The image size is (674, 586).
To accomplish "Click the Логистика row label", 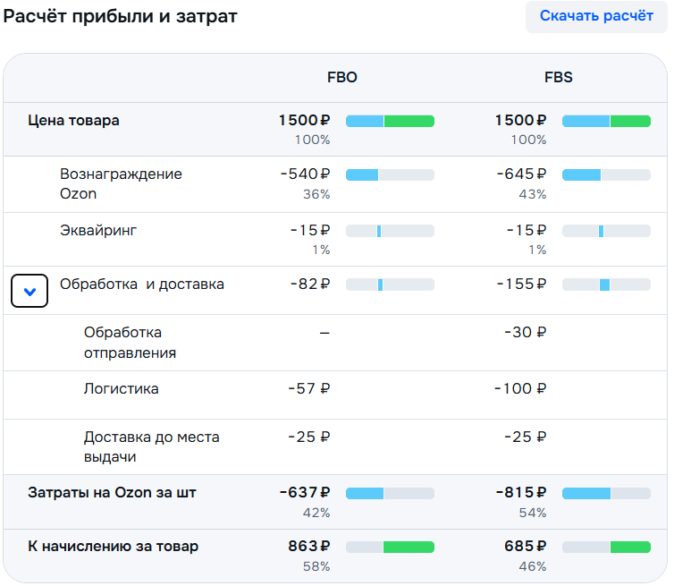I will click(122, 389).
